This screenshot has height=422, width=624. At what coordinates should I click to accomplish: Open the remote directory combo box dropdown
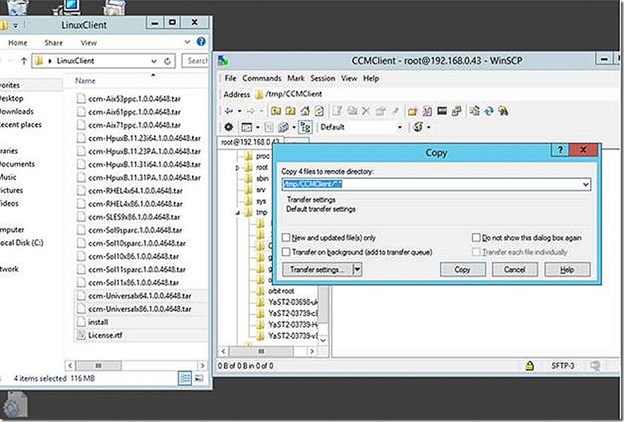(585, 184)
